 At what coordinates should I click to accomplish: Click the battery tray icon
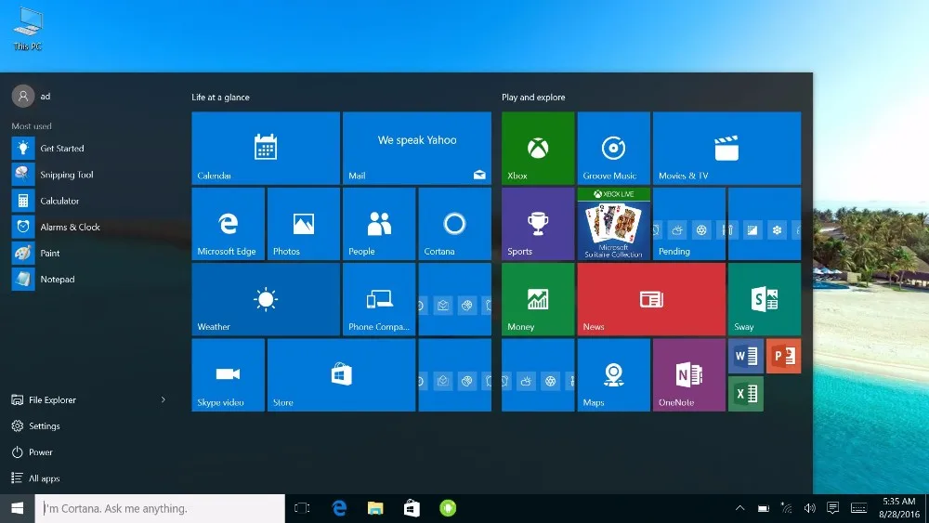click(x=764, y=508)
